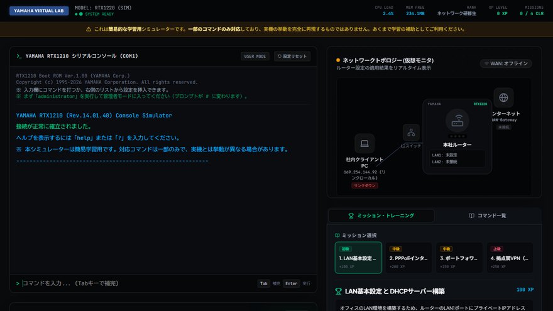The width and height of the screenshot is (553, 311).
Task: Click the 上級 difficulty tag on mission 4
Action: [x=496, y=249]
